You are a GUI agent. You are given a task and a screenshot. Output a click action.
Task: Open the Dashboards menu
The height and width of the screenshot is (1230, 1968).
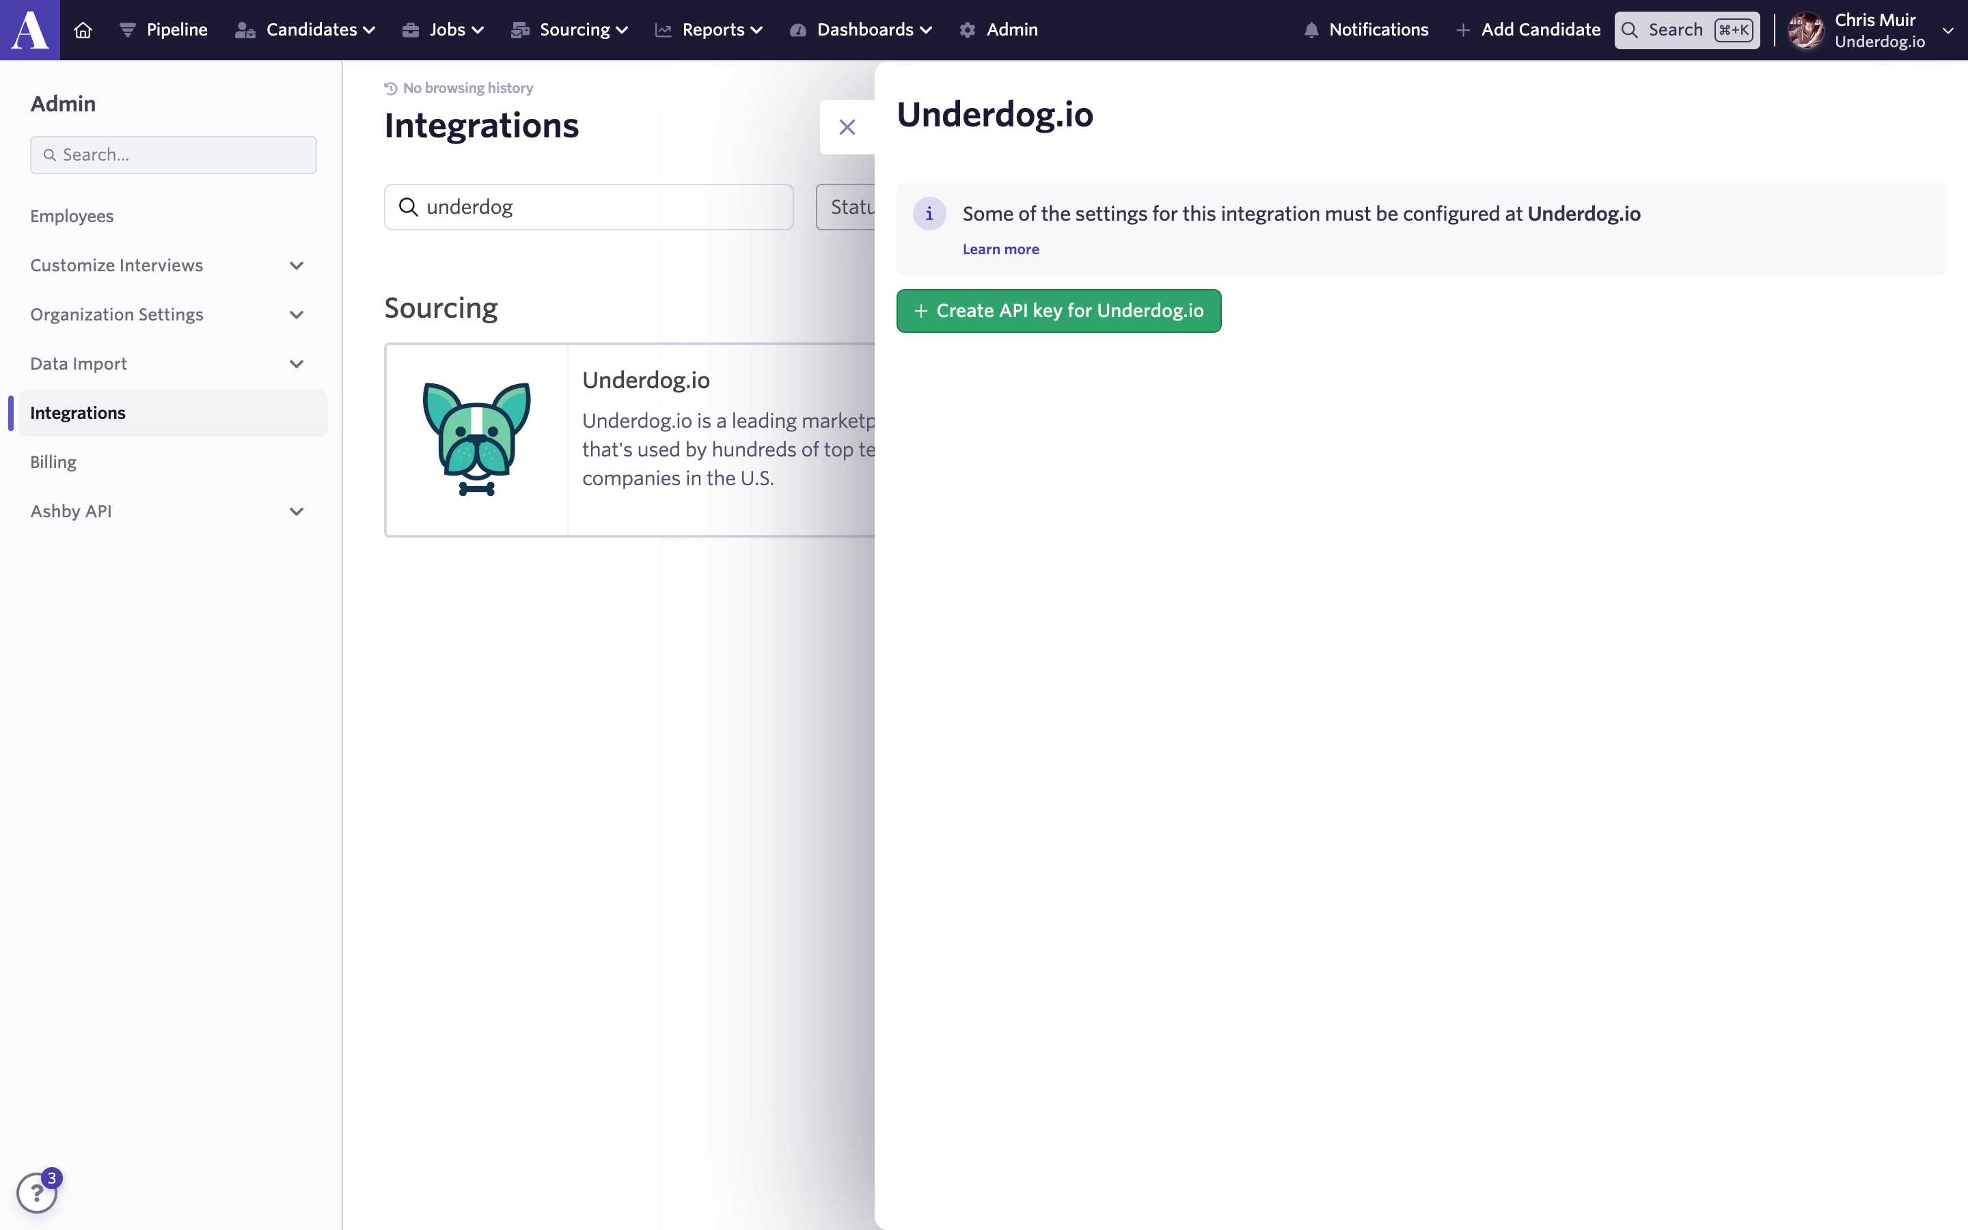click(861, 30)
